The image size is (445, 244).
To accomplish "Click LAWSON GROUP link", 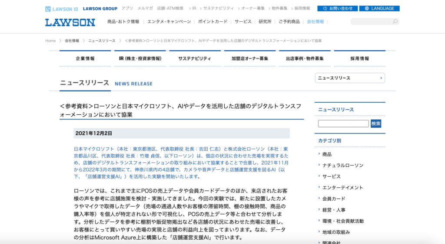I will (x=100, y=9).
